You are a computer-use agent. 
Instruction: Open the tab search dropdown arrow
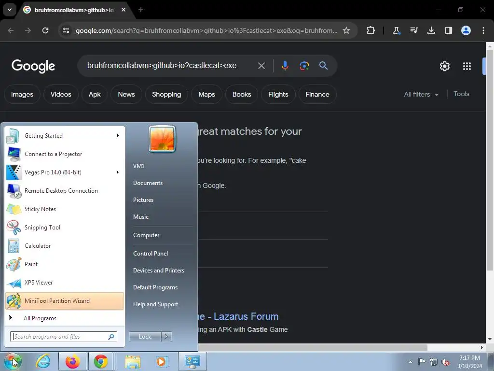10,10
